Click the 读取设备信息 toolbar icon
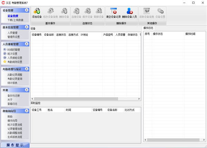Viewport: 207px width, 148px height. [x=147, y=11]
